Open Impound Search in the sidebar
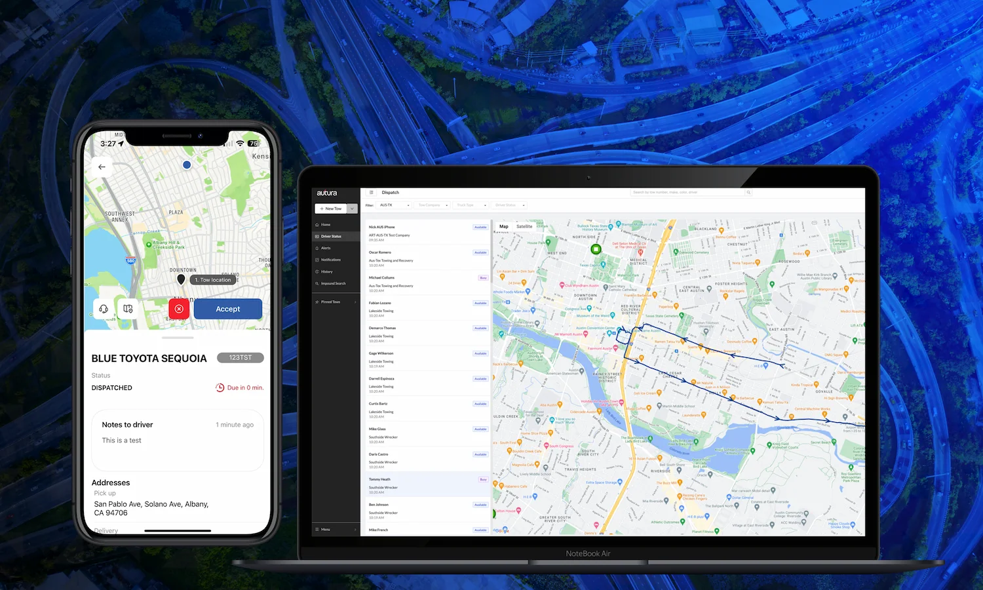The height and width of the screenshot is (590, 983). [x=336, y=284]
